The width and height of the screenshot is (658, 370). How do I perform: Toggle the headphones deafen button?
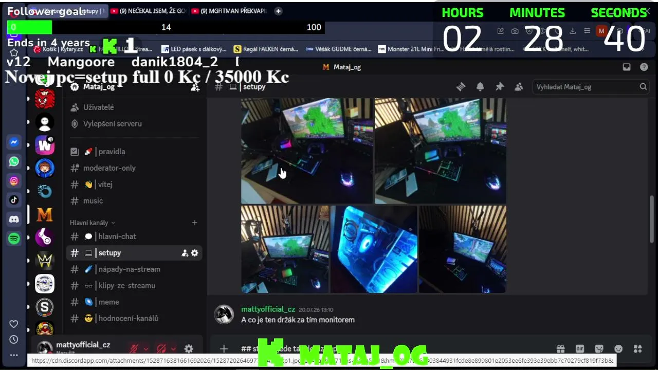pyautogui.click(x=161, y=349)
